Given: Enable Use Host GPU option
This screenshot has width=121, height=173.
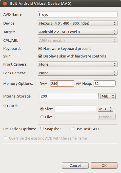Looking at the screenshot, I should (x=72, y=129).
